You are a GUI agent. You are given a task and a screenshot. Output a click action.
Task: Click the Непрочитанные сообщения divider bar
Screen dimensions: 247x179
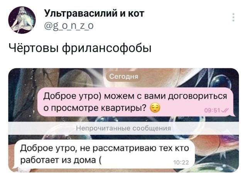(123, 128)
